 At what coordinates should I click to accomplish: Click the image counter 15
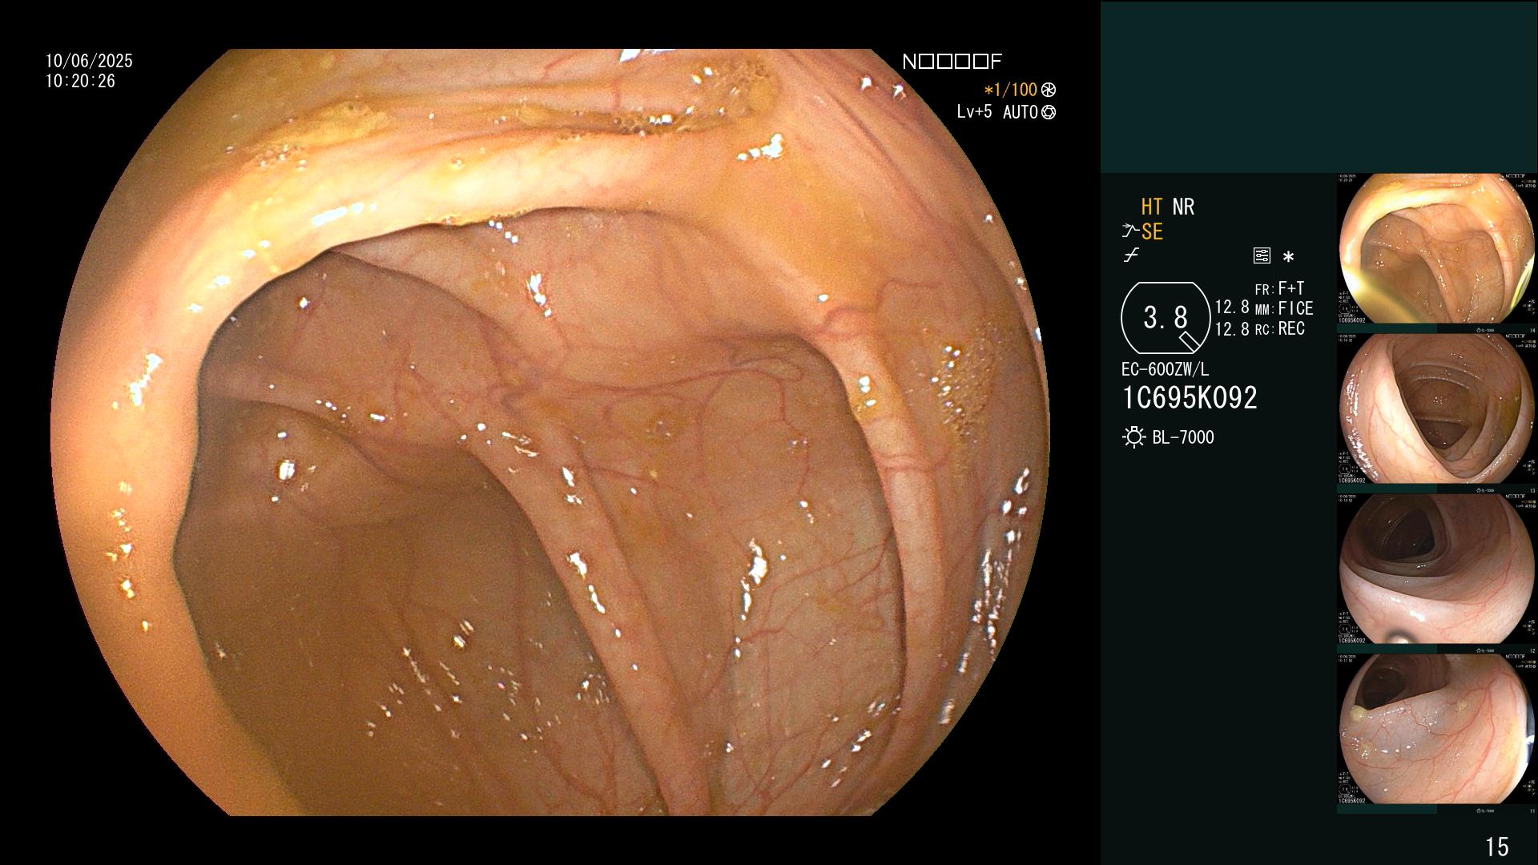click(1496, 847)
